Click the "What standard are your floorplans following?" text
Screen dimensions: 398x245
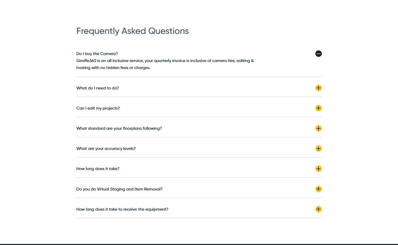pos(119,128)
